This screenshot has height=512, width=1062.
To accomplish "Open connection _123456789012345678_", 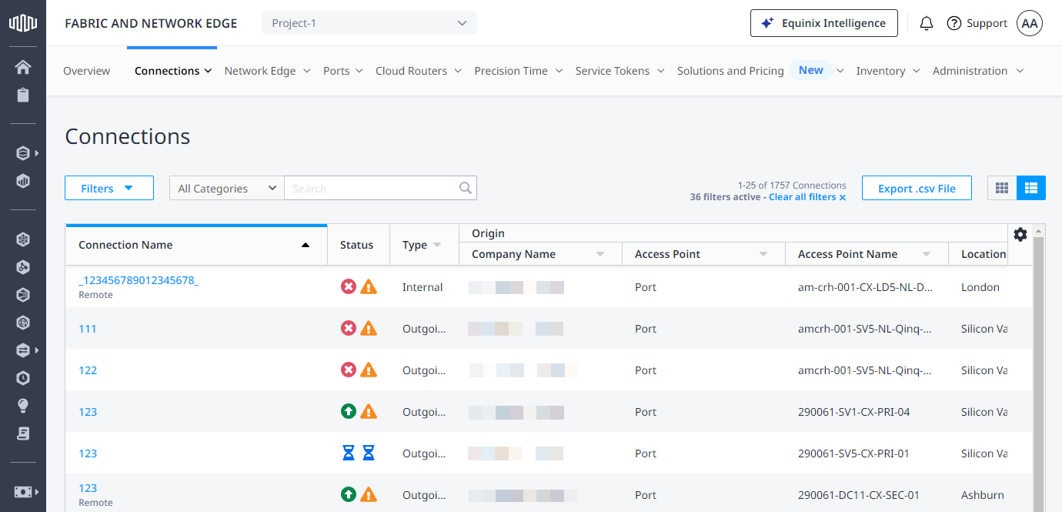I will (x=139, y=281).
